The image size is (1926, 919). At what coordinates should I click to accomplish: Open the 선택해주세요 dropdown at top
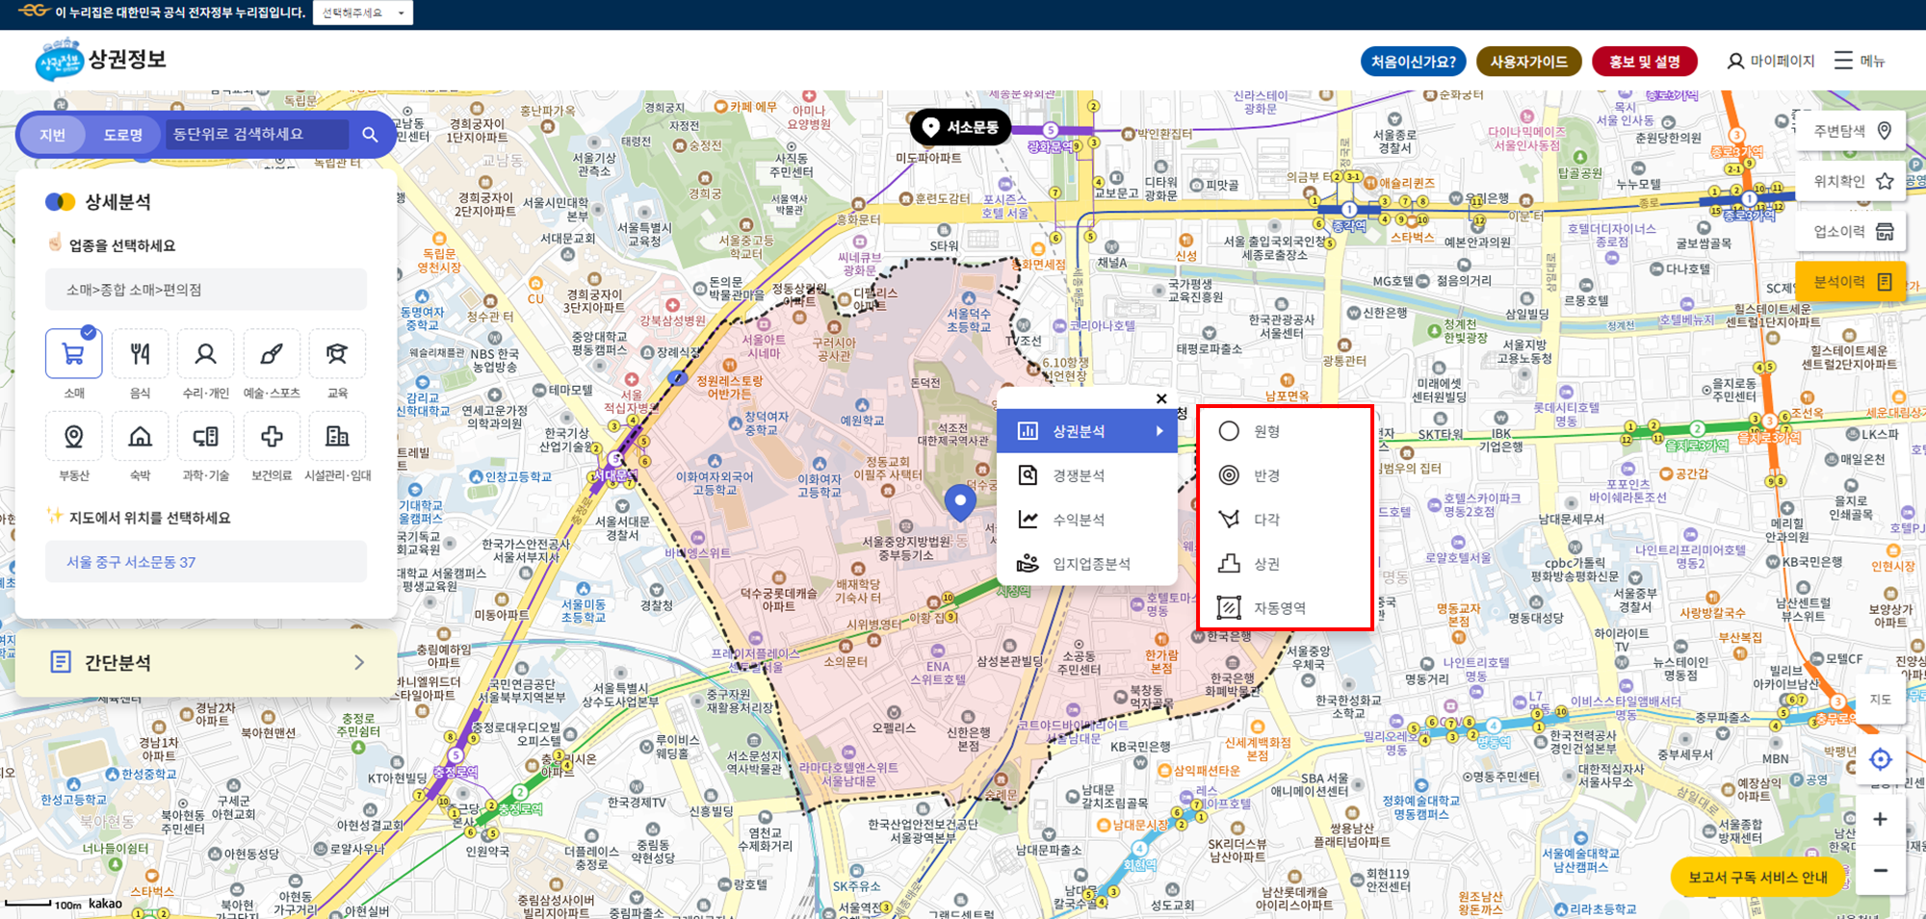[363, 13]
